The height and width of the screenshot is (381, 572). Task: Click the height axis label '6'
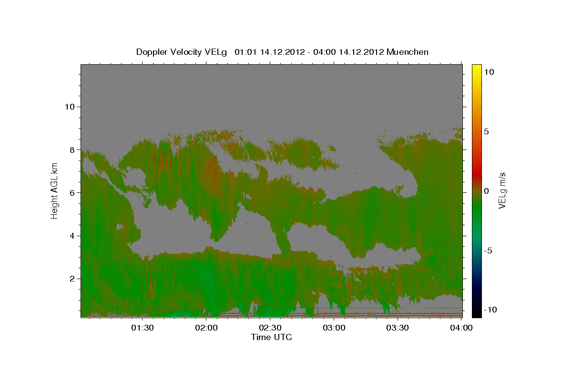72,192
